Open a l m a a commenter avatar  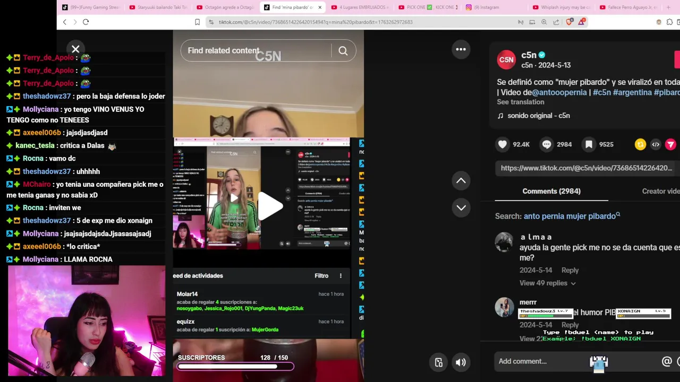pos(504,242)
